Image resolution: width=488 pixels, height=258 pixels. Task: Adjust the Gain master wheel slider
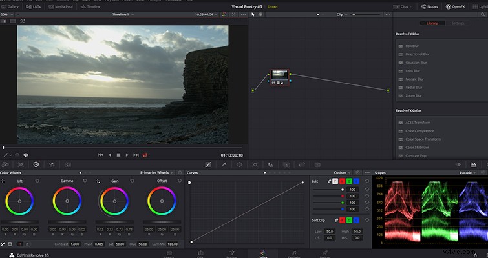click(x=114, y=222)
